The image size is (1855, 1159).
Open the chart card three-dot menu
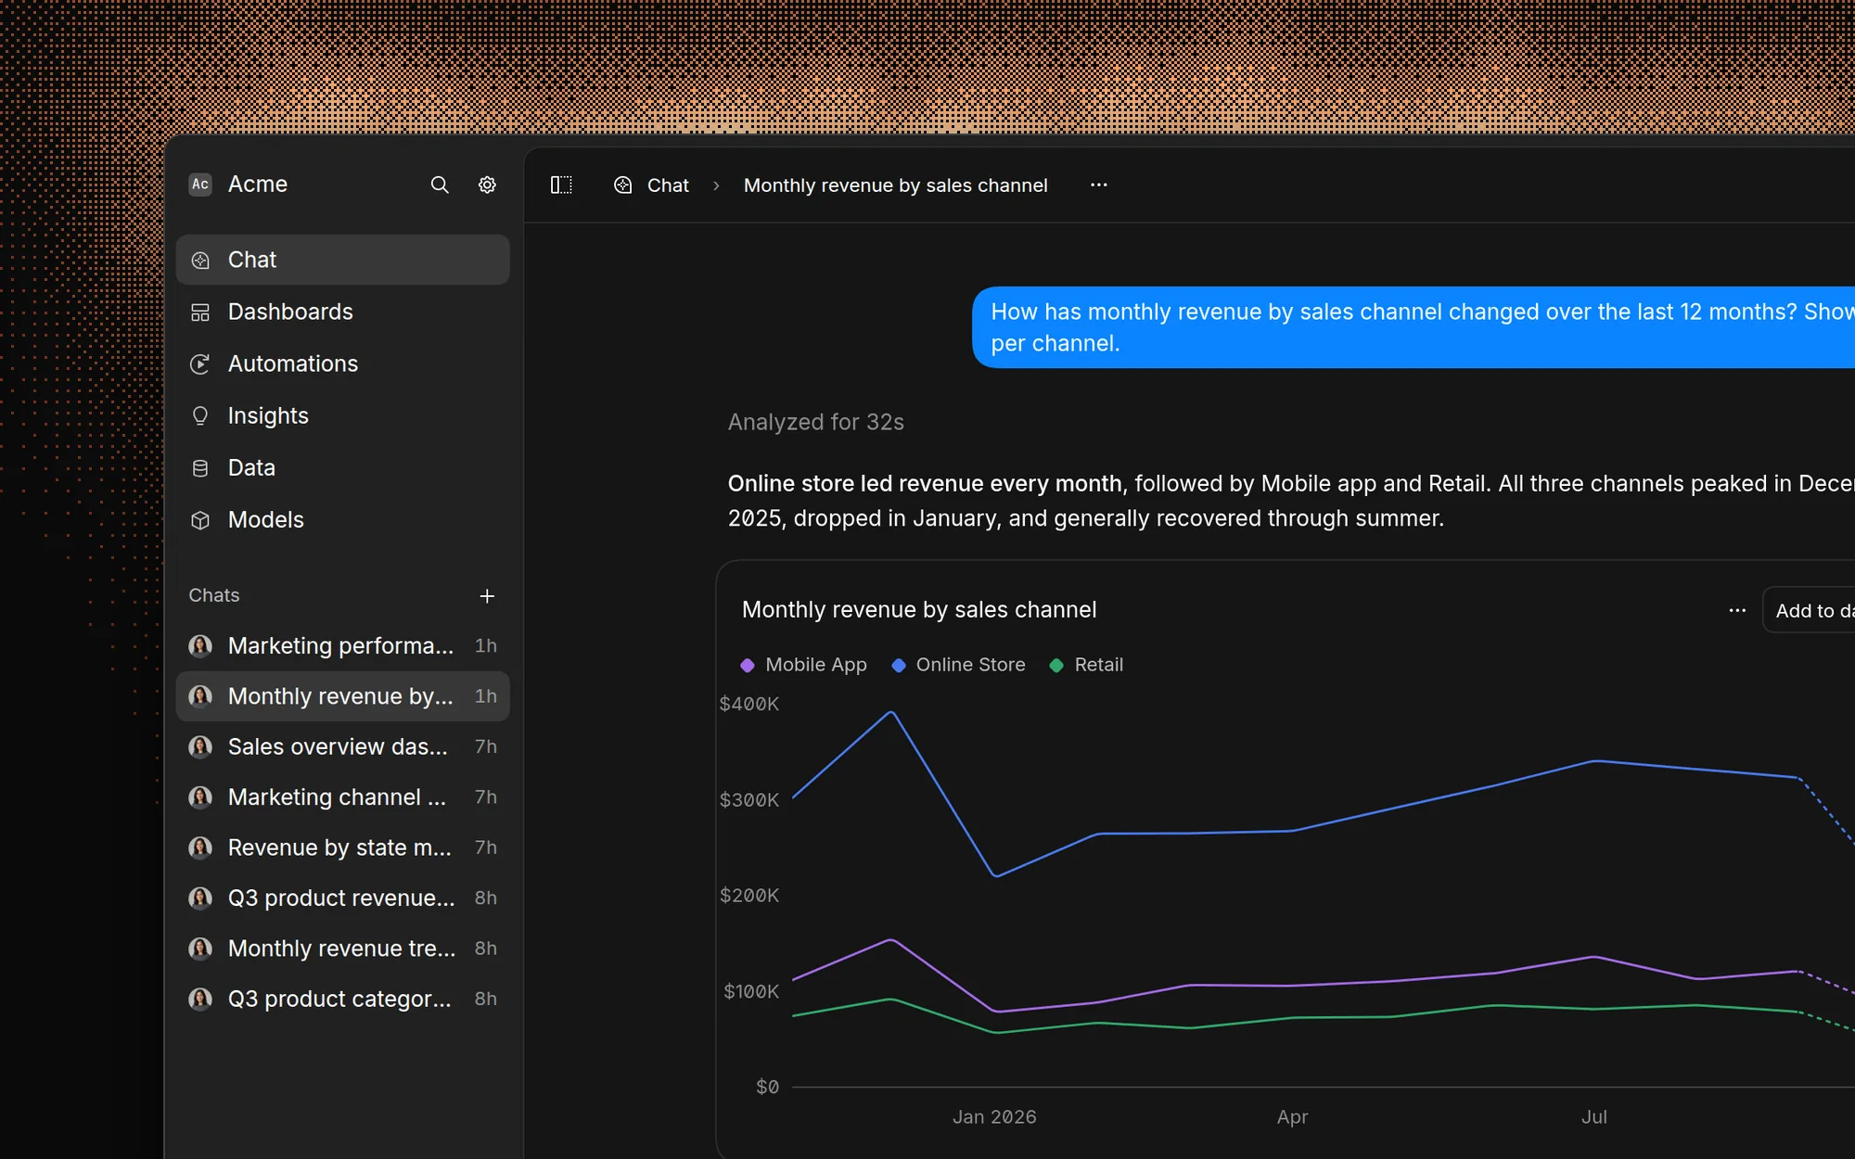click(x=1737, y=610)
